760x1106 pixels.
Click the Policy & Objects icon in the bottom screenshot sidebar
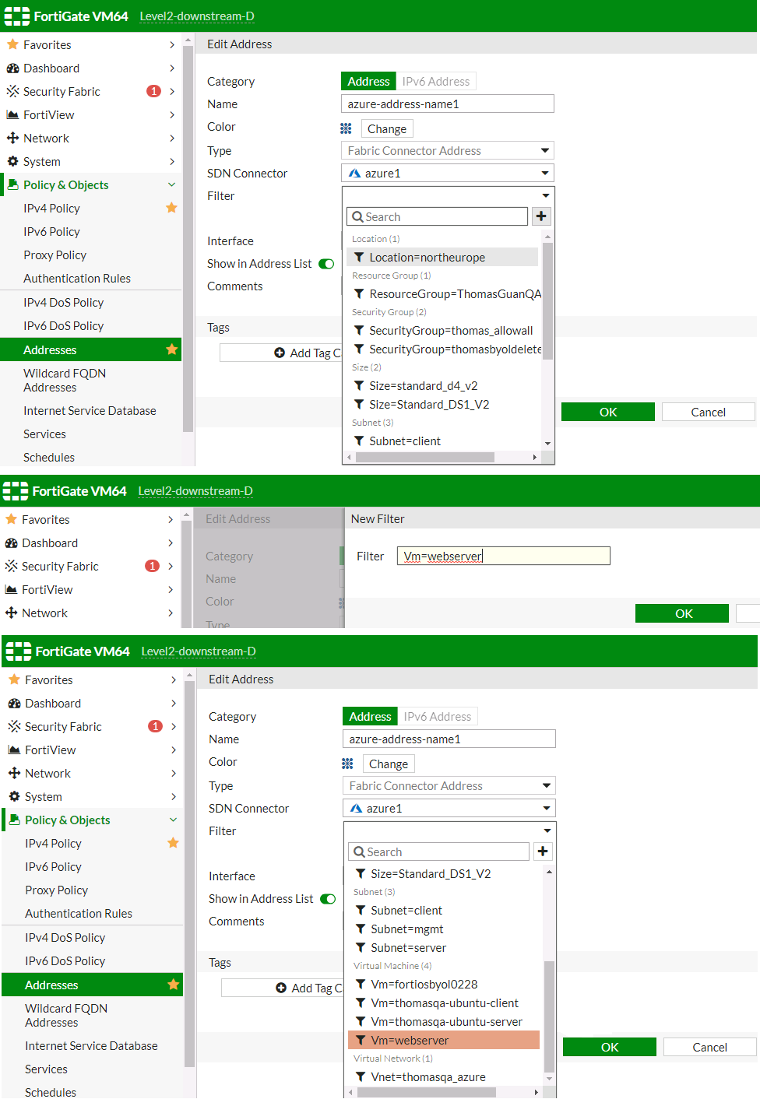tap(14, 820)
